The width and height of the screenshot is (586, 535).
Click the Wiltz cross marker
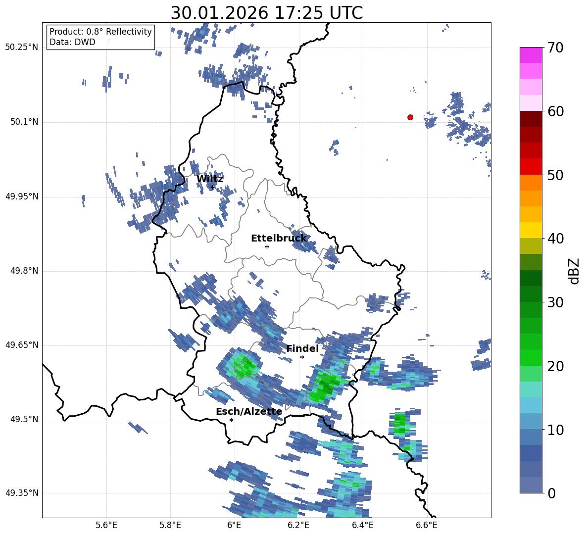point(213,187)
